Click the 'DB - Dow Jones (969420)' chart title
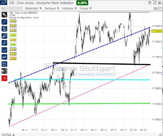The width and height of the screenshot is (163, 136). [x=24, y=13]
